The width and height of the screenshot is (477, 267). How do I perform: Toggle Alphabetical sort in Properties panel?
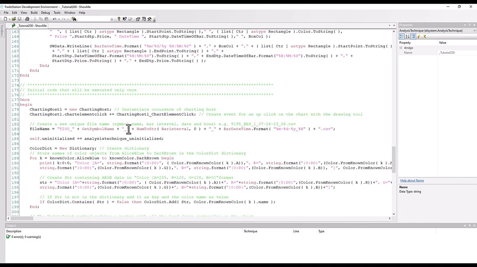pyautogui.click(x=408, y=36)
